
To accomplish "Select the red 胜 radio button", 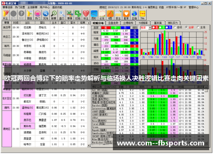I will (153, 27).
